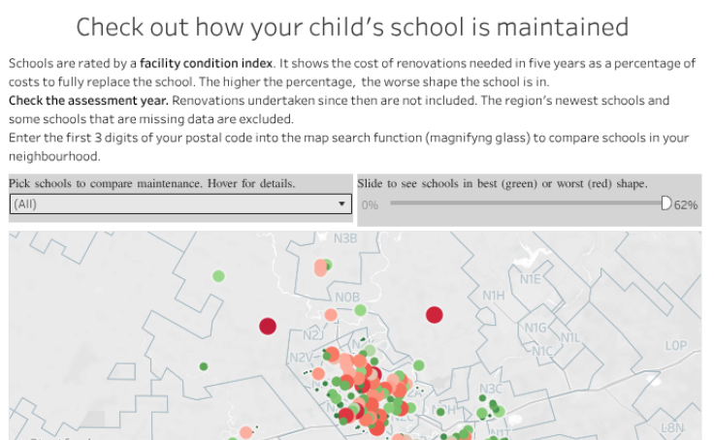This screenshot has height=440, width=714.
Task: Select the N2V postal area label
Action: [301, 357]
